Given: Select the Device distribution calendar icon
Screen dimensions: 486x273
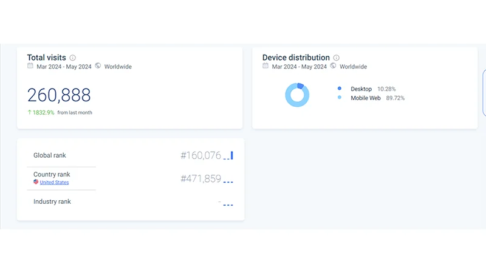Looking at the screenshot, I should click(265, 66).
